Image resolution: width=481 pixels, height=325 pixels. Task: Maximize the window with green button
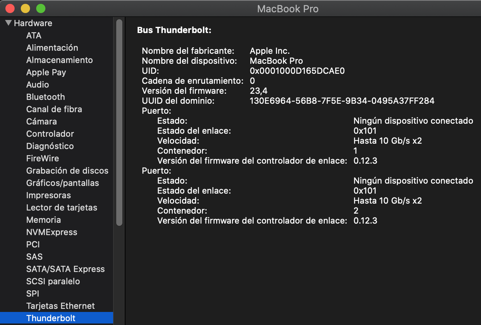point(40,8)
